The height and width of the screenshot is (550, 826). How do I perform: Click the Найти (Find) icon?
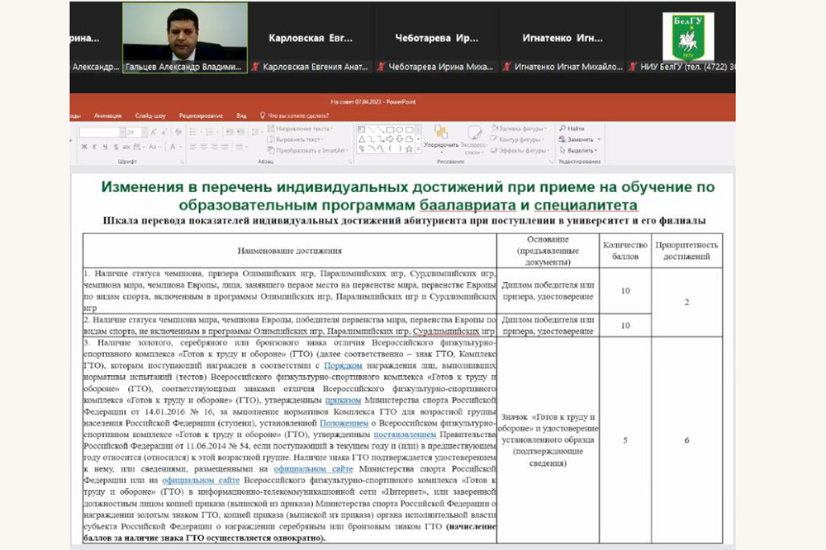click(563, 129)
